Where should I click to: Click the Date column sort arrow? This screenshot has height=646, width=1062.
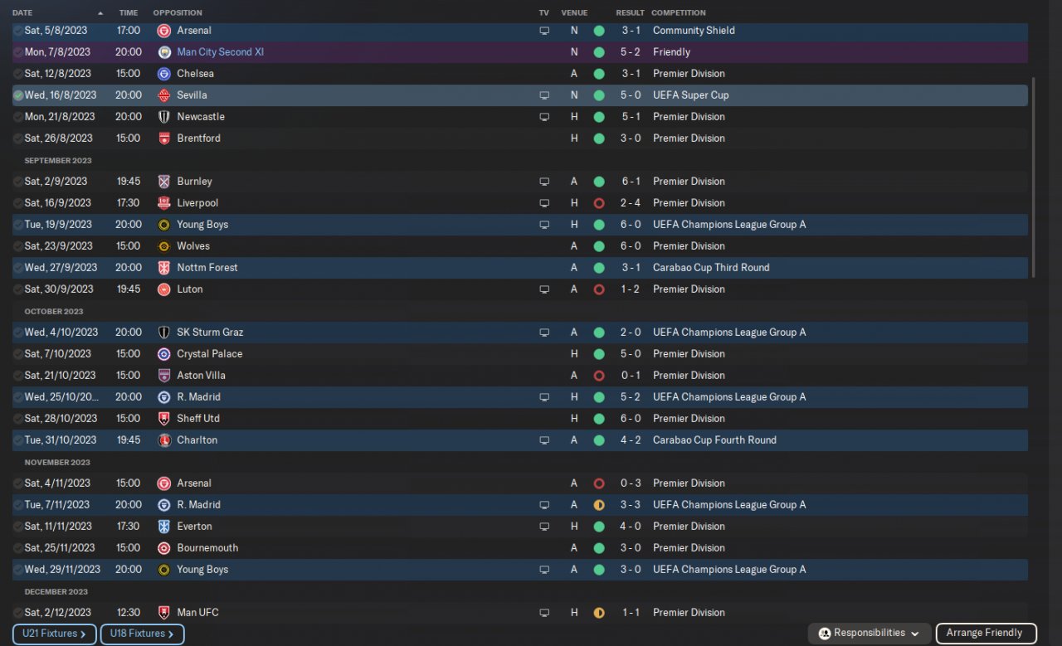(x=100, y=13)
